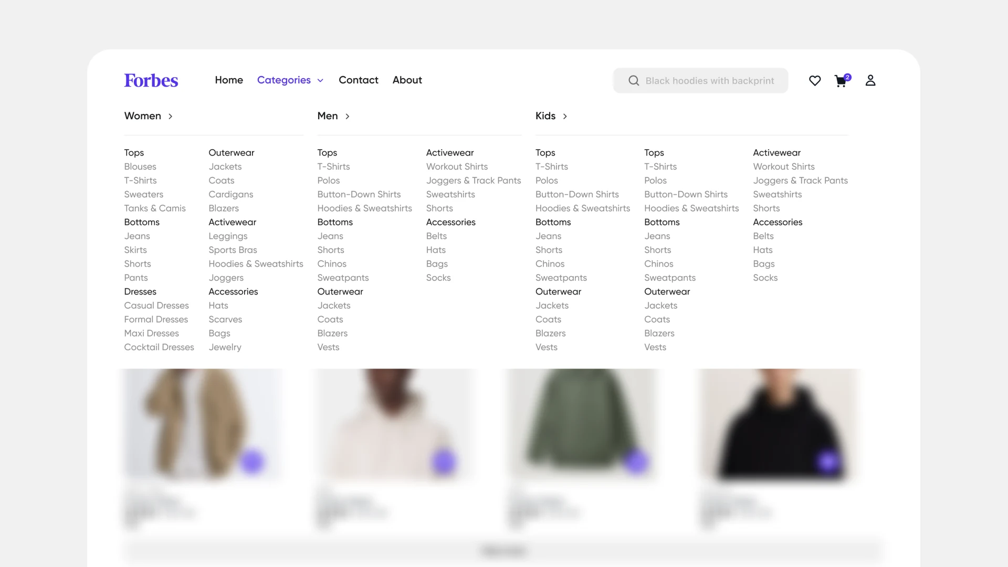Click purple button on black hoodie card
1008x567 pixels.
(828, 461)
